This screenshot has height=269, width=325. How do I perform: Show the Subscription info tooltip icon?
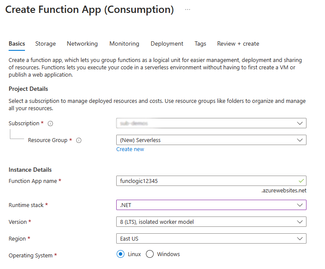pos(50,124)
